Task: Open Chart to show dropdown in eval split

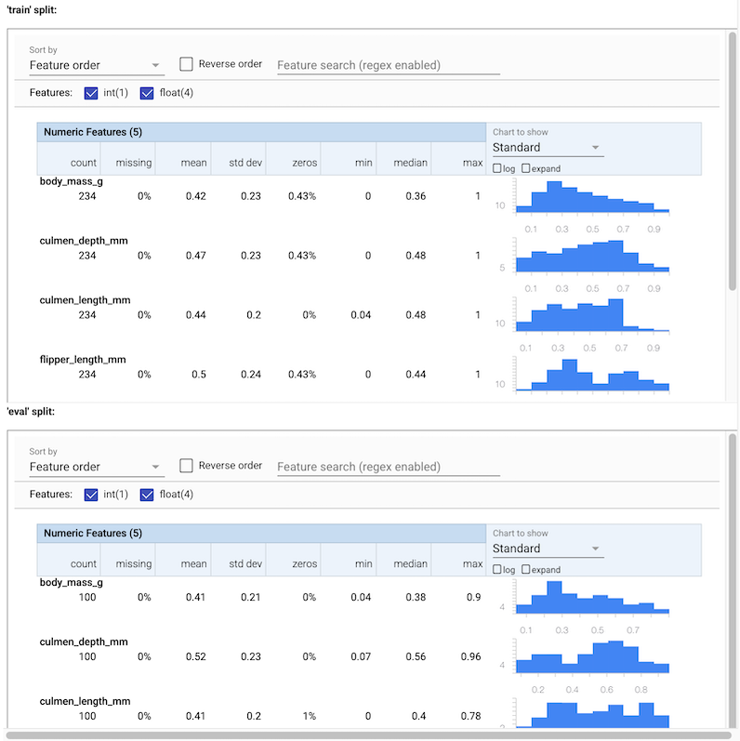Action: [548, 549]
